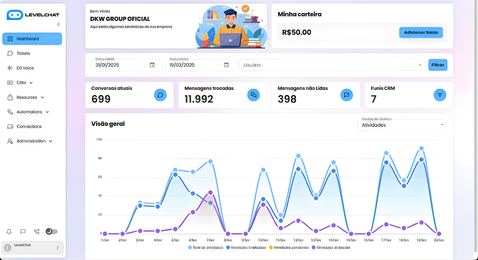Click the Conversas atuais chat icon
Screen dimensions: 478x260
point(160,95)
